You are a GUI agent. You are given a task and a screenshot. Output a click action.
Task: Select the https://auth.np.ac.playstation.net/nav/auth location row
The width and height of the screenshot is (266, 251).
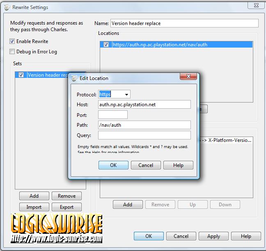pos(177,45)
